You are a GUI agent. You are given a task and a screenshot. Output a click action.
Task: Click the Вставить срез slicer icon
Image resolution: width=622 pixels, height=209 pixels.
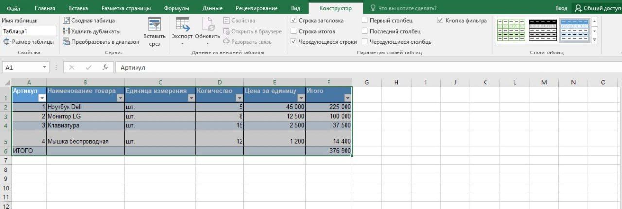click(155, 24)
